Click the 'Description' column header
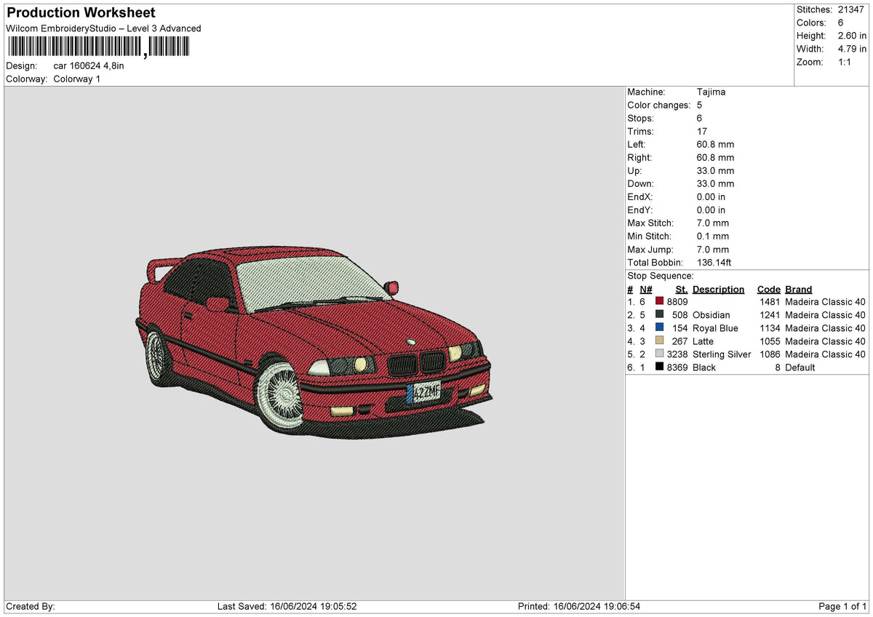 [719, 289]
